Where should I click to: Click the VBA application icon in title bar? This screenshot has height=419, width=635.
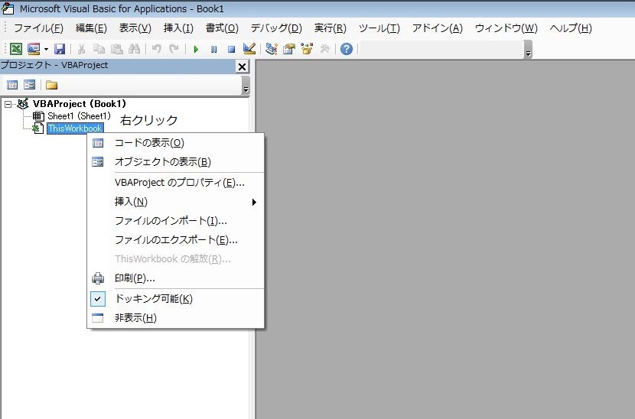[8, 9]
